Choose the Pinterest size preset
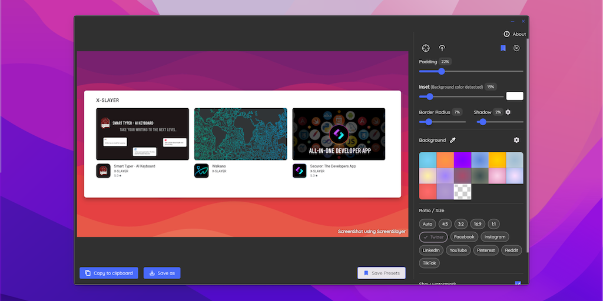Viewport: 603px width, 301px height. 486,250
